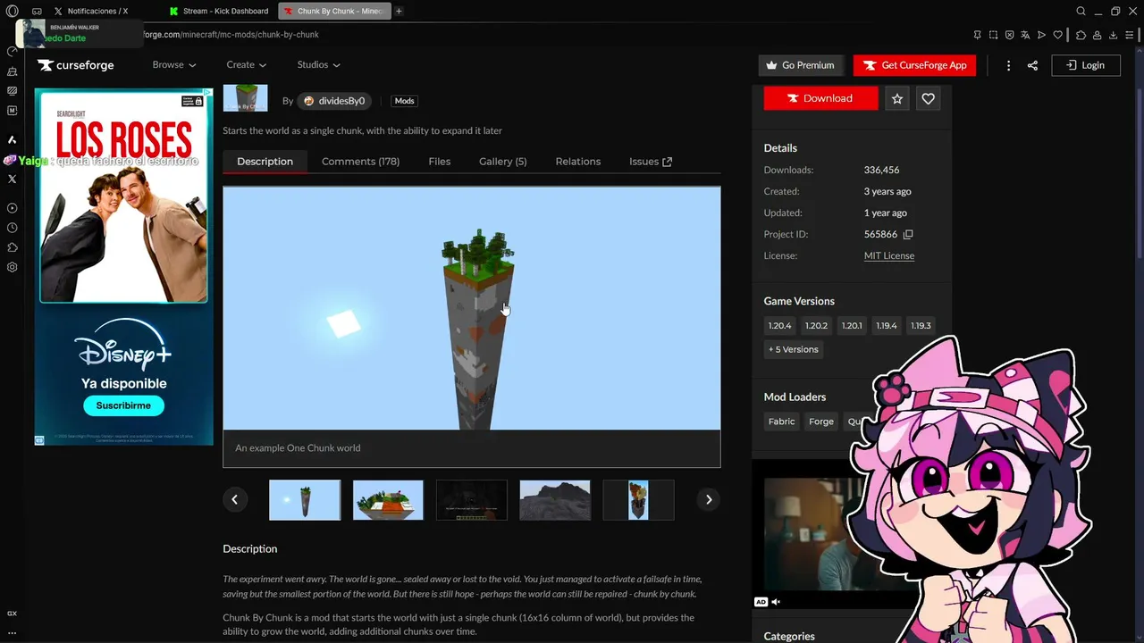1144x643 pixels.
Task: Filter by game version 1.20.4
Action: point(779,326)
